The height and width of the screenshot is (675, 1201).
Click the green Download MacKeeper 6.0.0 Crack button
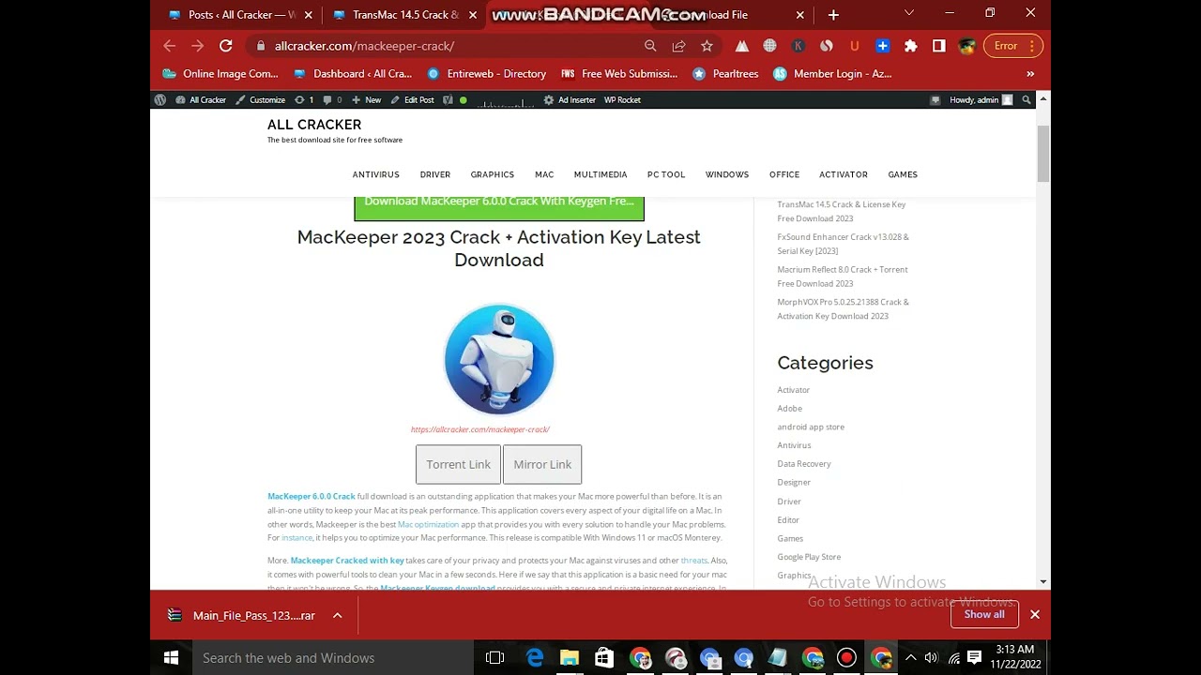(x=499, y=208)
